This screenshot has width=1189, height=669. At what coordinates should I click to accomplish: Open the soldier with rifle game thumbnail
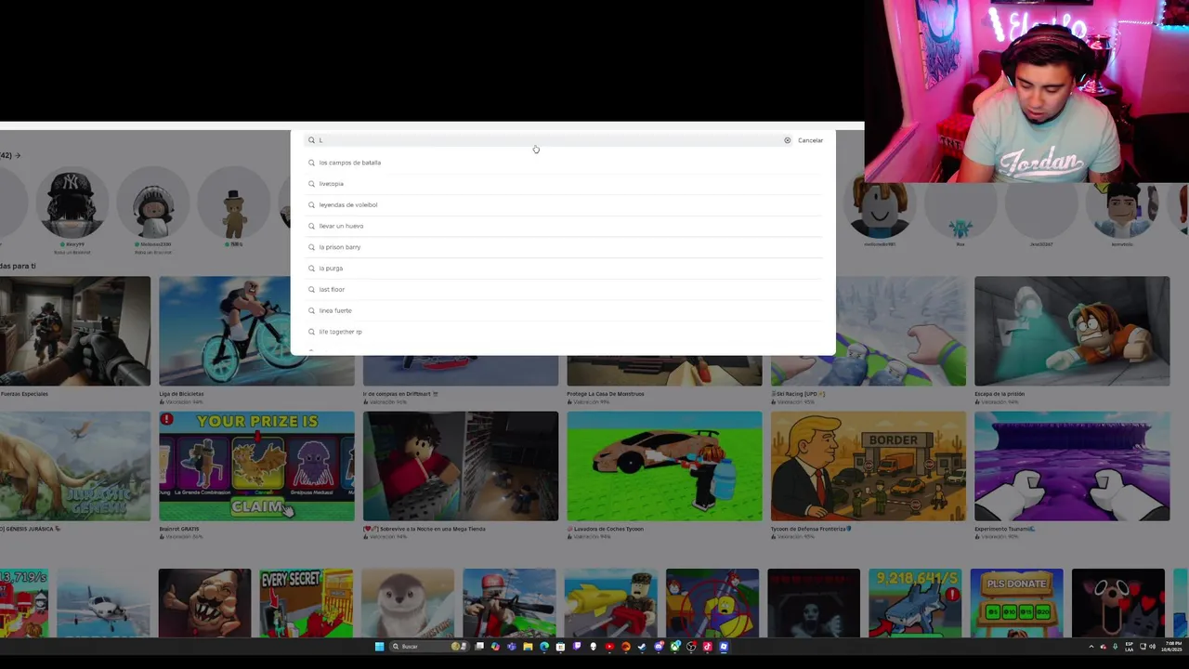509,603
